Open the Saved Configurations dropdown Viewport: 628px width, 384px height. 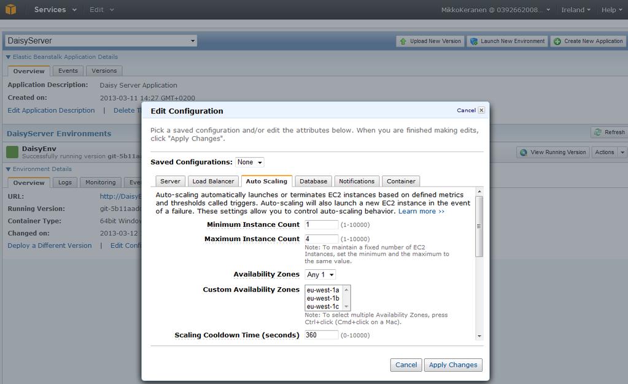249,162
